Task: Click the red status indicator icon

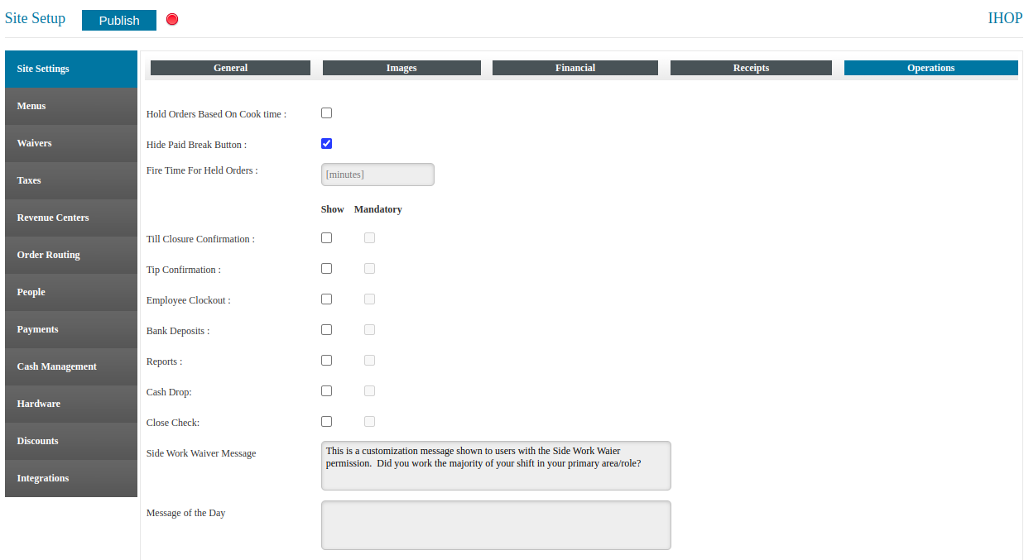Action: pos(172,19)
